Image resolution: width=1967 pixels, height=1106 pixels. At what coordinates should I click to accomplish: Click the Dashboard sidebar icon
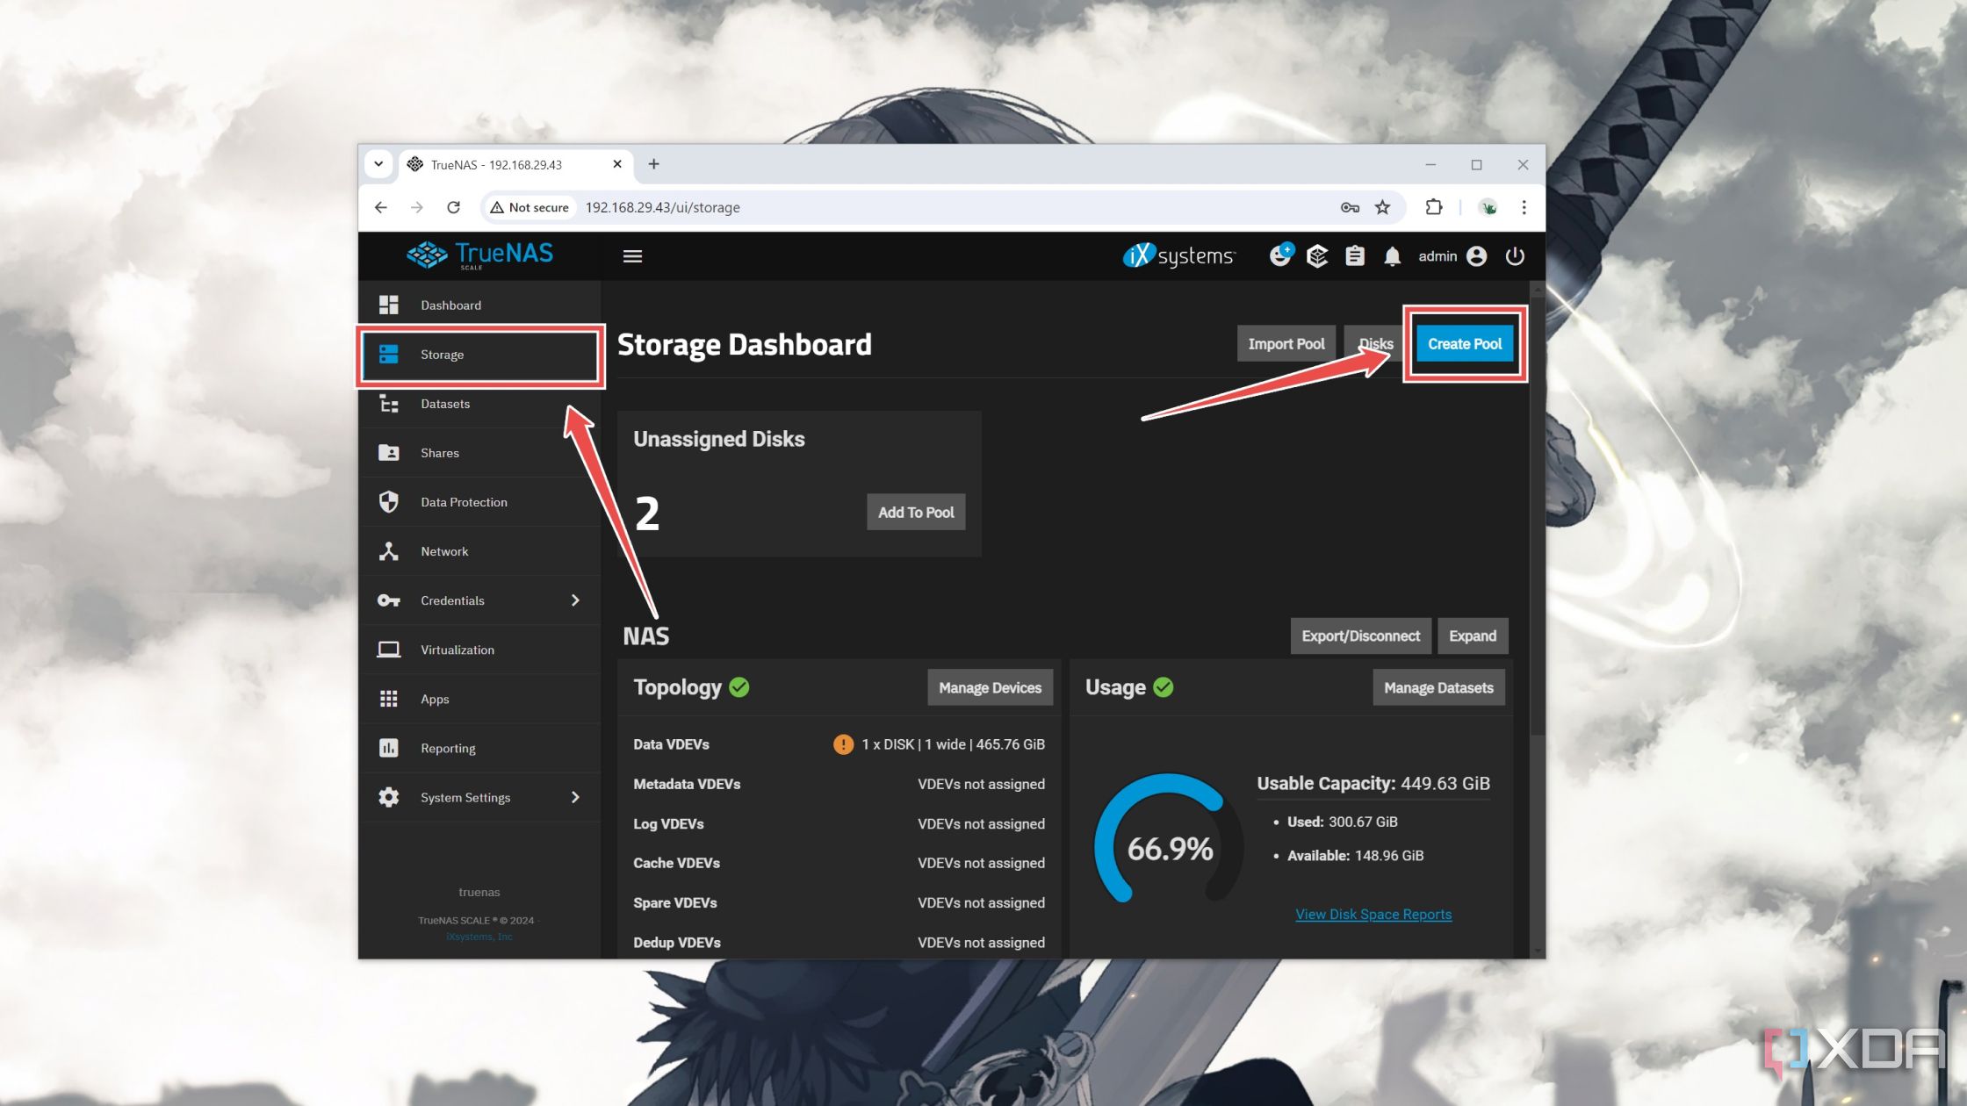coord(388,304)
